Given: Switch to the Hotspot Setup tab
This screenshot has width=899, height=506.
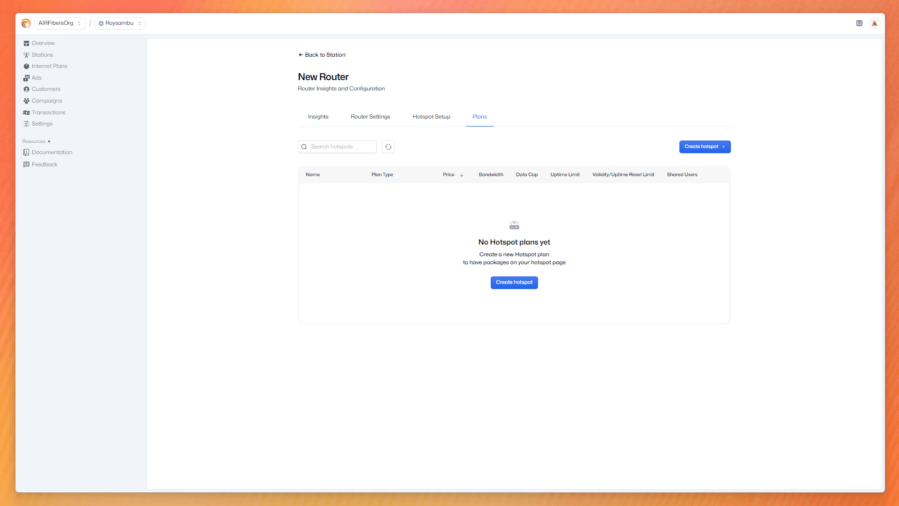Looking at the screenshot, I should pos(431,117).
